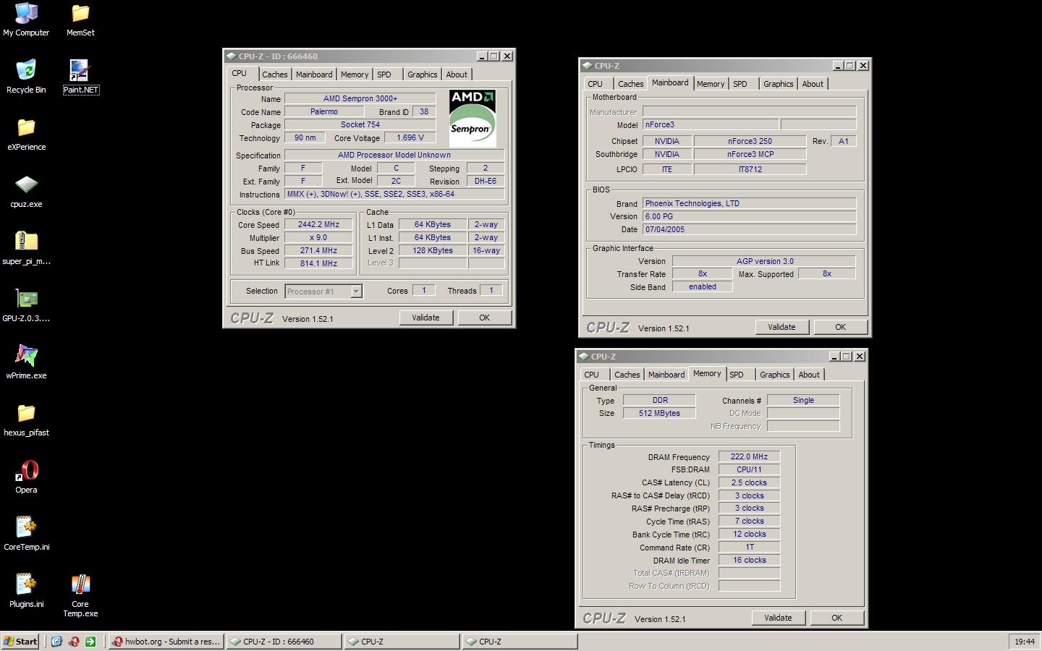Click the FSB:DRAM CPU/11 value
This screenshot has width=1042, height=651.
pos(750,469)
